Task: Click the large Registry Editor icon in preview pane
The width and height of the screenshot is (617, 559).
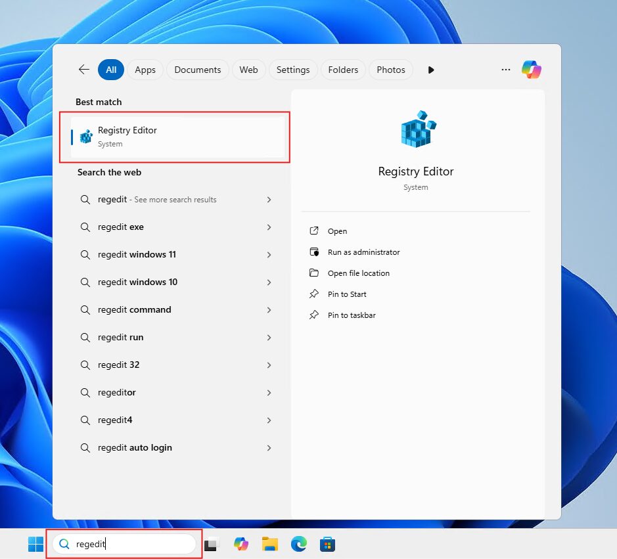Action: [419, 129]
